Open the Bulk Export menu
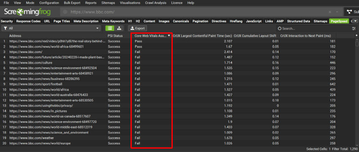 coord(72,3)
